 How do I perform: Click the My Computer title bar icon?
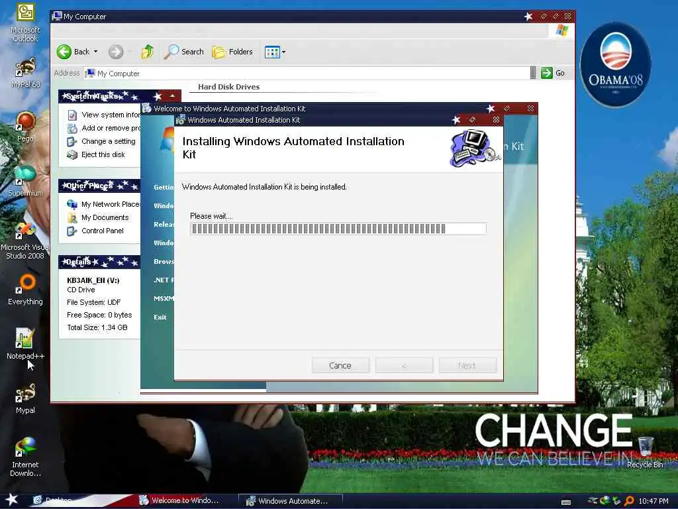[57, 17]
